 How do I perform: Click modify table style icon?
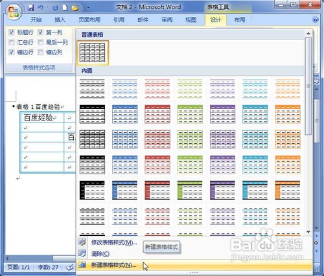click(x=82, y=242)
